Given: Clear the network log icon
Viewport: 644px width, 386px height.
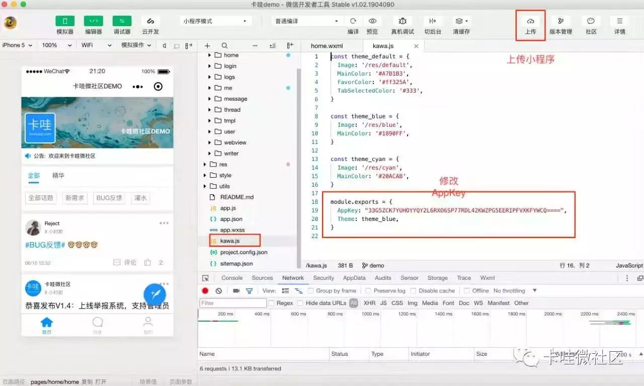Looking at the screenshot, I should point(219,291).
